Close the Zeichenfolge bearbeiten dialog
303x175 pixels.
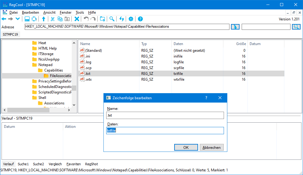[x=220, y=98]
